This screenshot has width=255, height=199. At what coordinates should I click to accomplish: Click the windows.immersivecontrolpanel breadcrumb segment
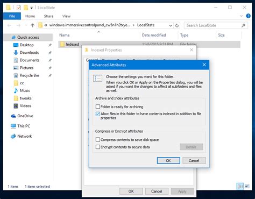point(90,25)
